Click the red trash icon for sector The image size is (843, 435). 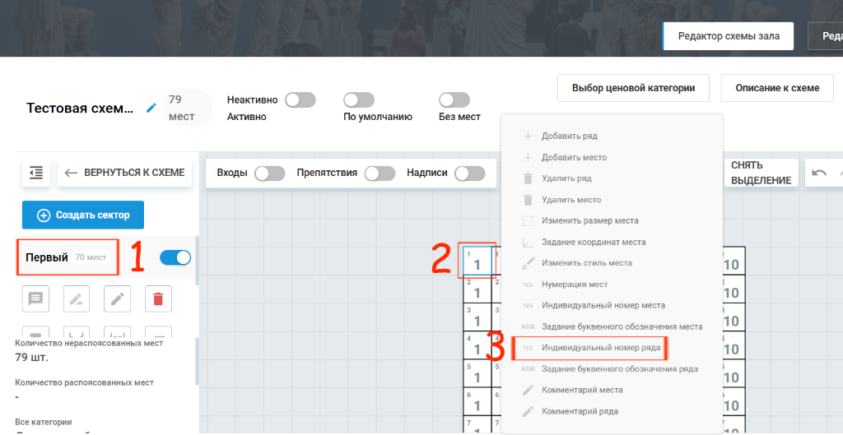click(158, 298)
